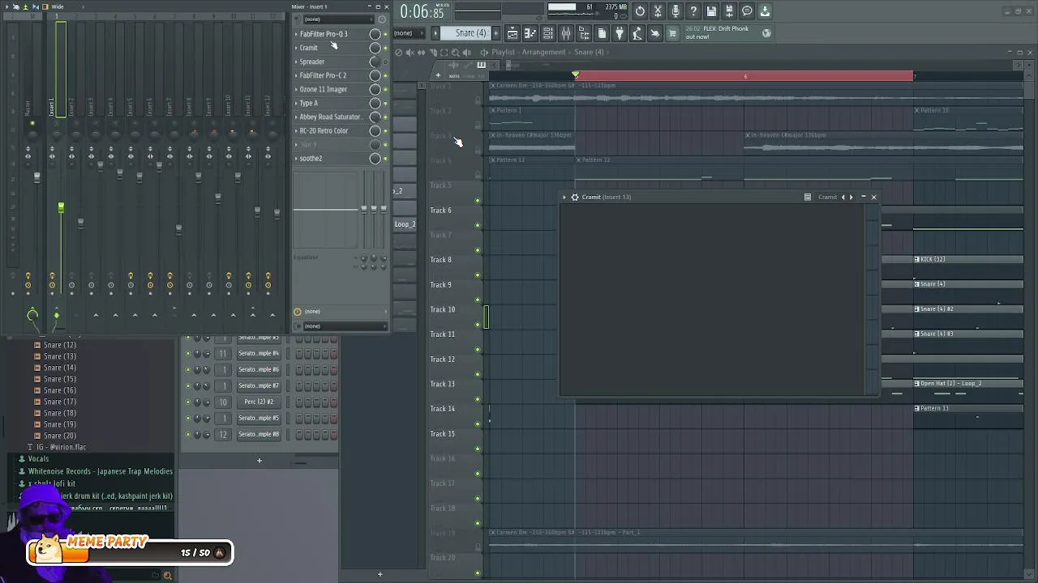The height and width of the screenshot is (583, 1038).
Task: Click the red timeline selection bar
Action: [x=744, y=76]
